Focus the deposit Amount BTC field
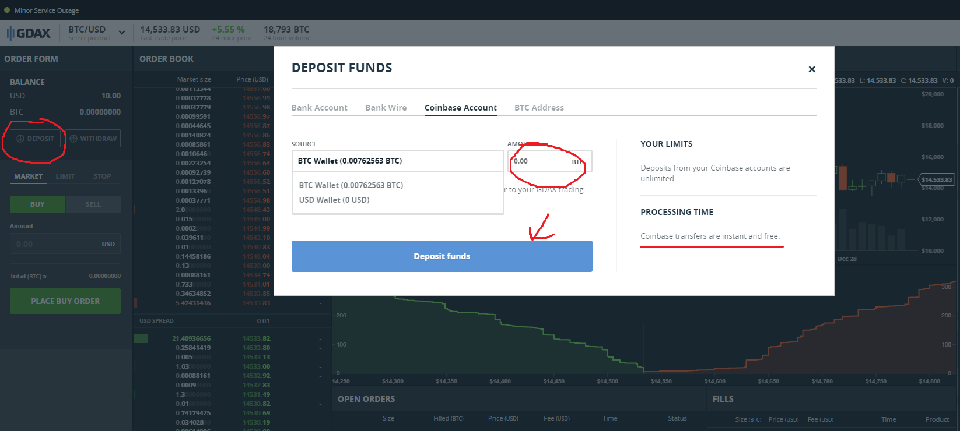Viewport: 960px width, 431px height. pos(549,161)
